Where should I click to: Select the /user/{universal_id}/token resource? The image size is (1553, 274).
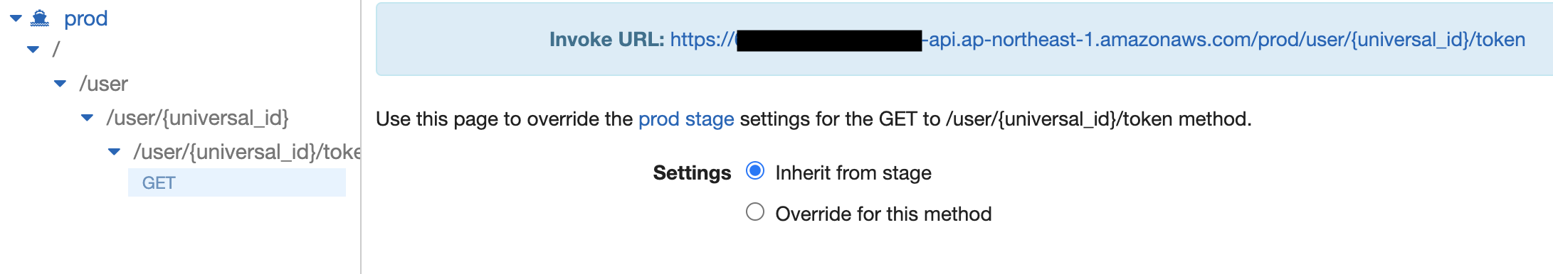246,152
